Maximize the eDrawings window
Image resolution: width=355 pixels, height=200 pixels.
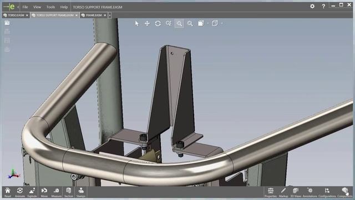click(x=341, y=5)
